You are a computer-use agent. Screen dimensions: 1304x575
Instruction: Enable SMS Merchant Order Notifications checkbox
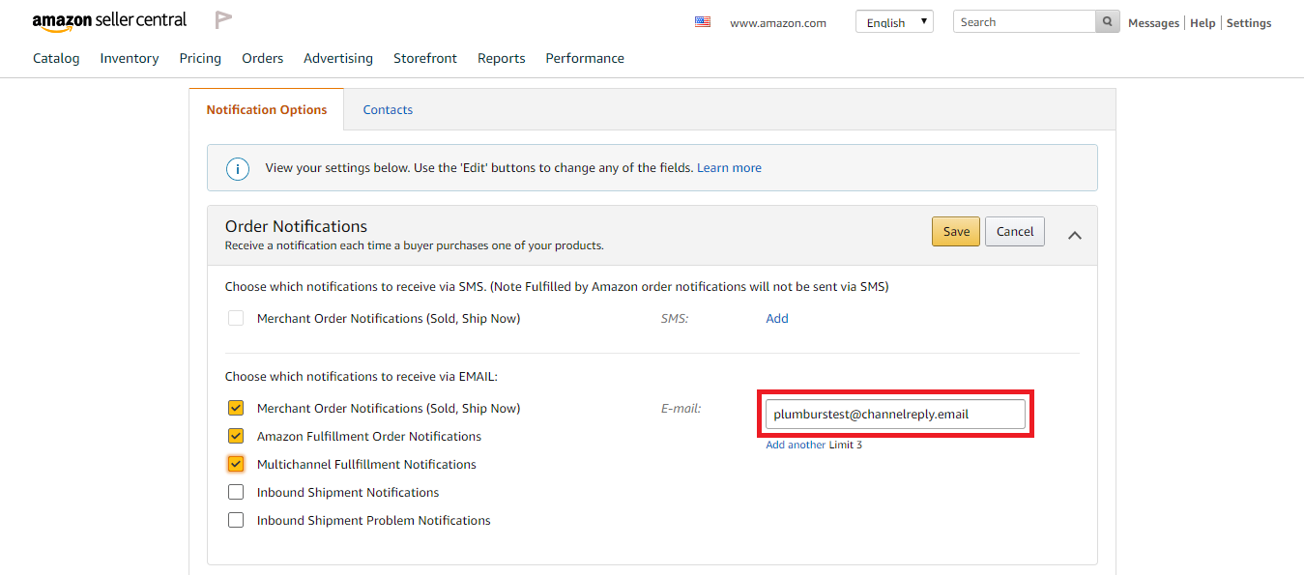[x=236, y=318]
